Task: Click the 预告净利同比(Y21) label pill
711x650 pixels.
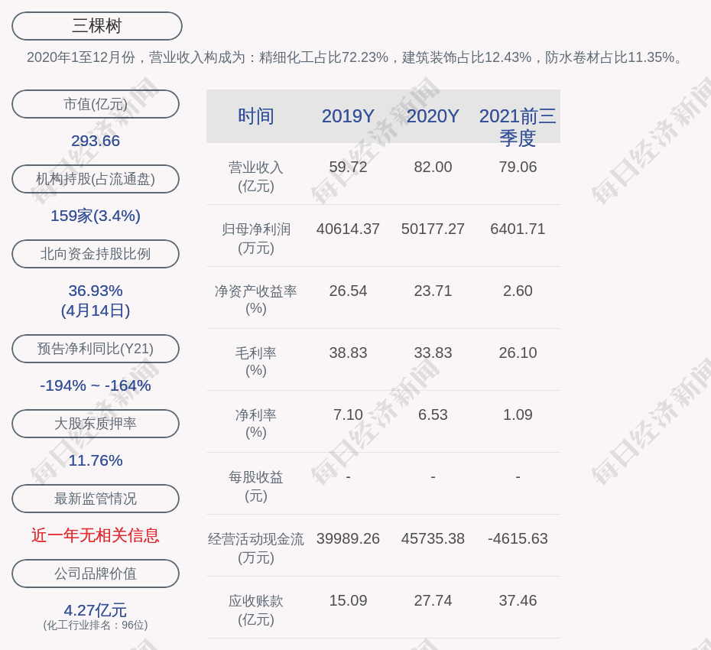Action: click(96, 349)
